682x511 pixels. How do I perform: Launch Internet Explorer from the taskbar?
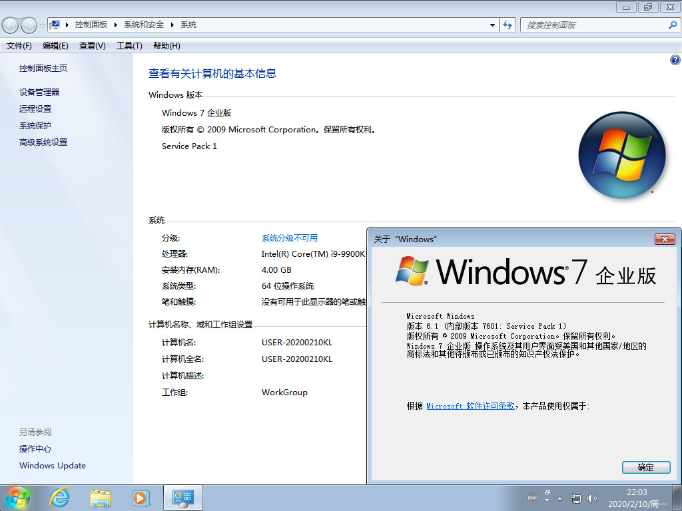pos(59,497)
